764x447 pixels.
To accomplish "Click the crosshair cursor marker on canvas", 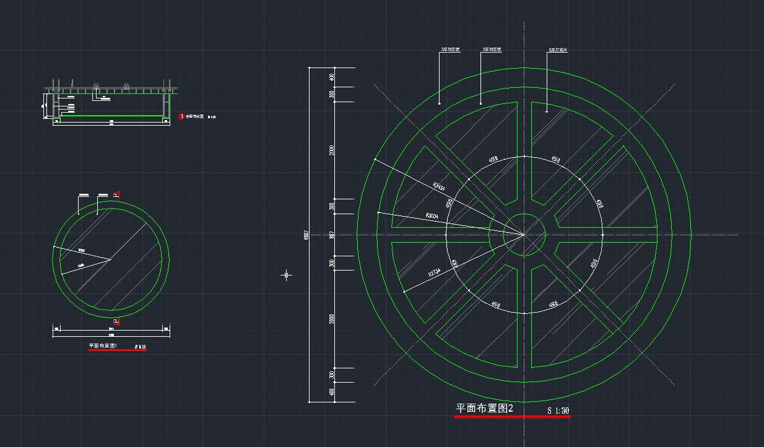I will coord(286,274).
